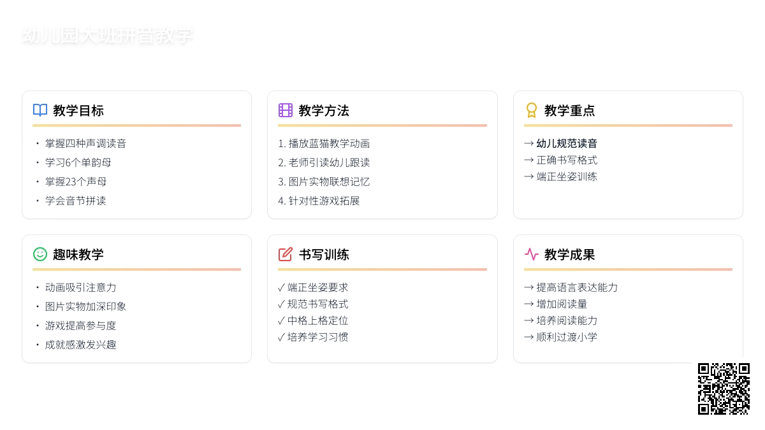This screenshot has height=430, width=765.
Task: Click the smiley face icon beside 趣味教学
Action: pos(40,254)
